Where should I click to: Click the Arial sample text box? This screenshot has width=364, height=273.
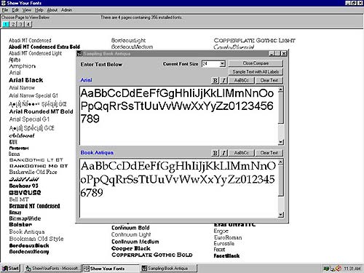click(x=178, y=116)
